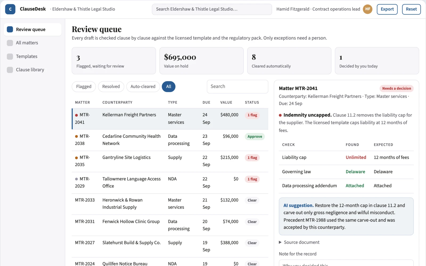The height and width of the screenshot is (266, 426).
Task: Click the Value column header
Action: point(226,102)
